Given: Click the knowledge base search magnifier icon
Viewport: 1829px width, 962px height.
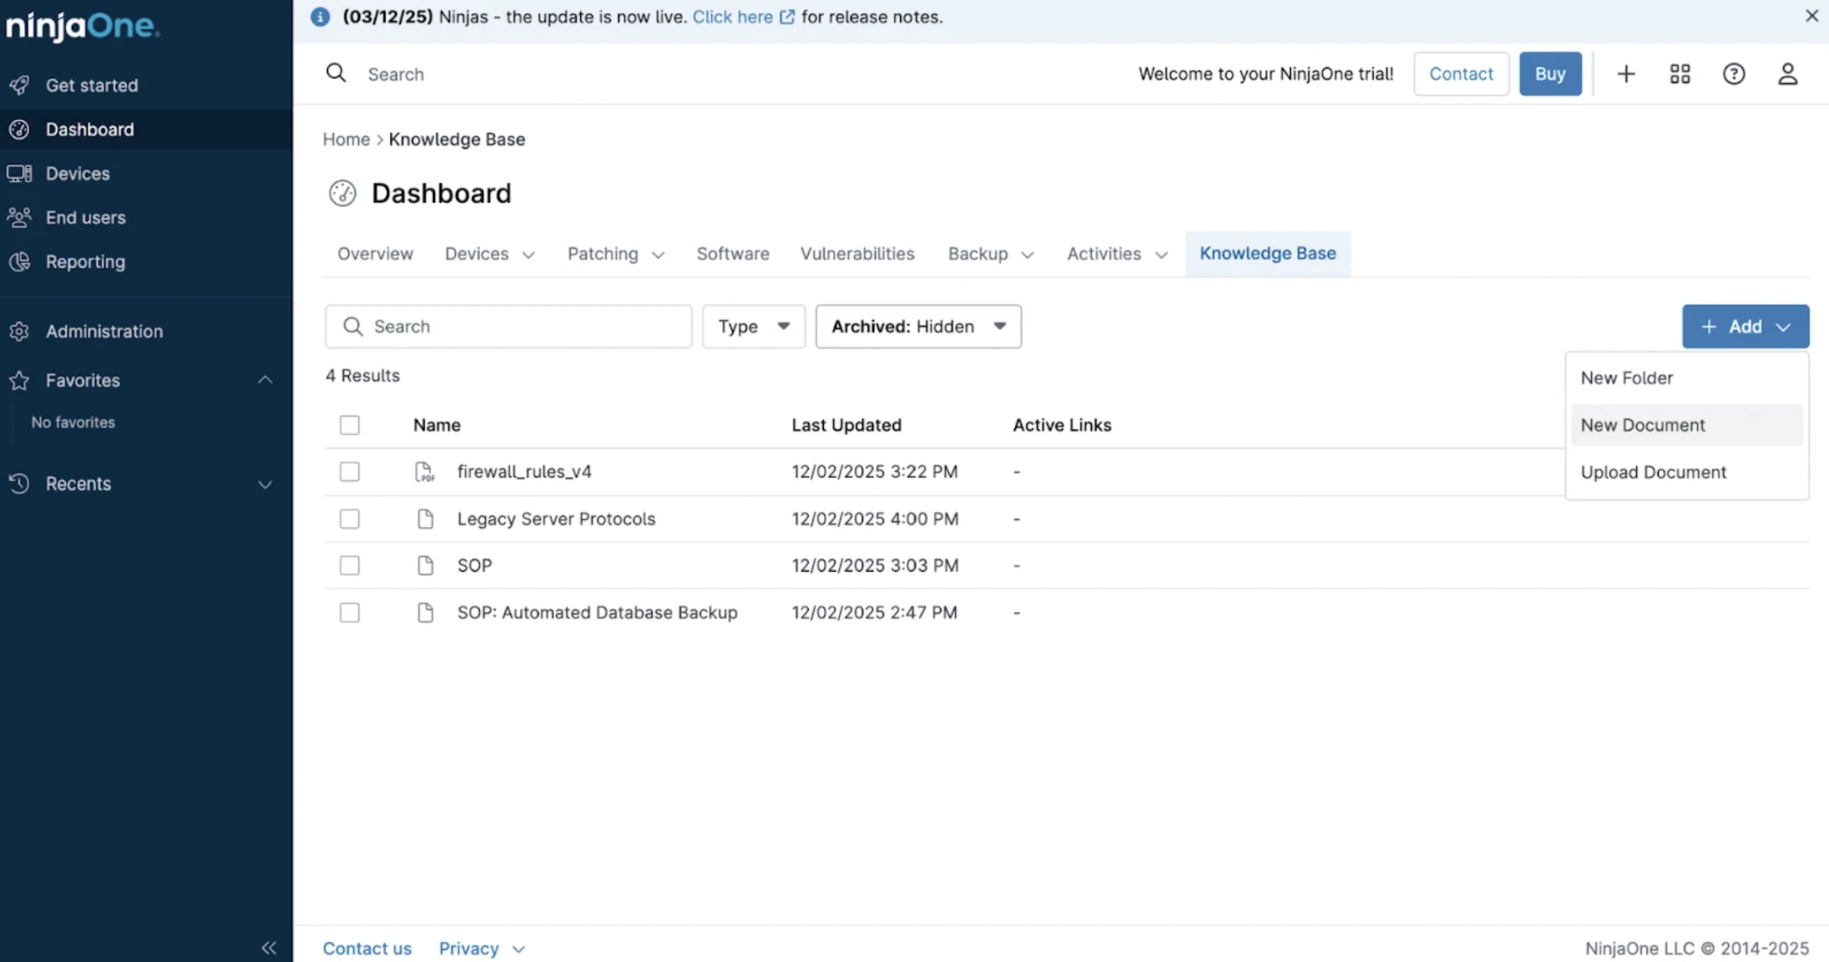Looking at the screenshot, I should click(x=353, y=327).
